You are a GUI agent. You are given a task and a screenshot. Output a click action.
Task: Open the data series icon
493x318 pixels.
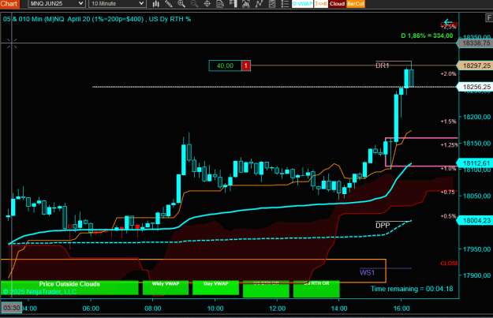pos(246,4)
